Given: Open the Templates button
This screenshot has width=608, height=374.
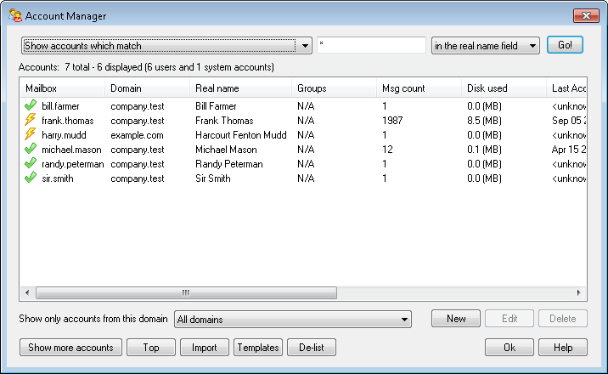Looking at the screenshot, I should [x=258, y=348].
